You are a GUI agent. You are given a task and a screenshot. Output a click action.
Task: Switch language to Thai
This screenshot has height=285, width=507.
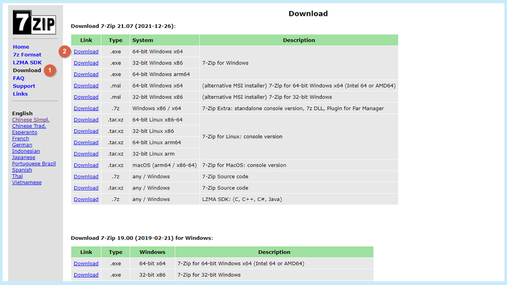[17, 176]
